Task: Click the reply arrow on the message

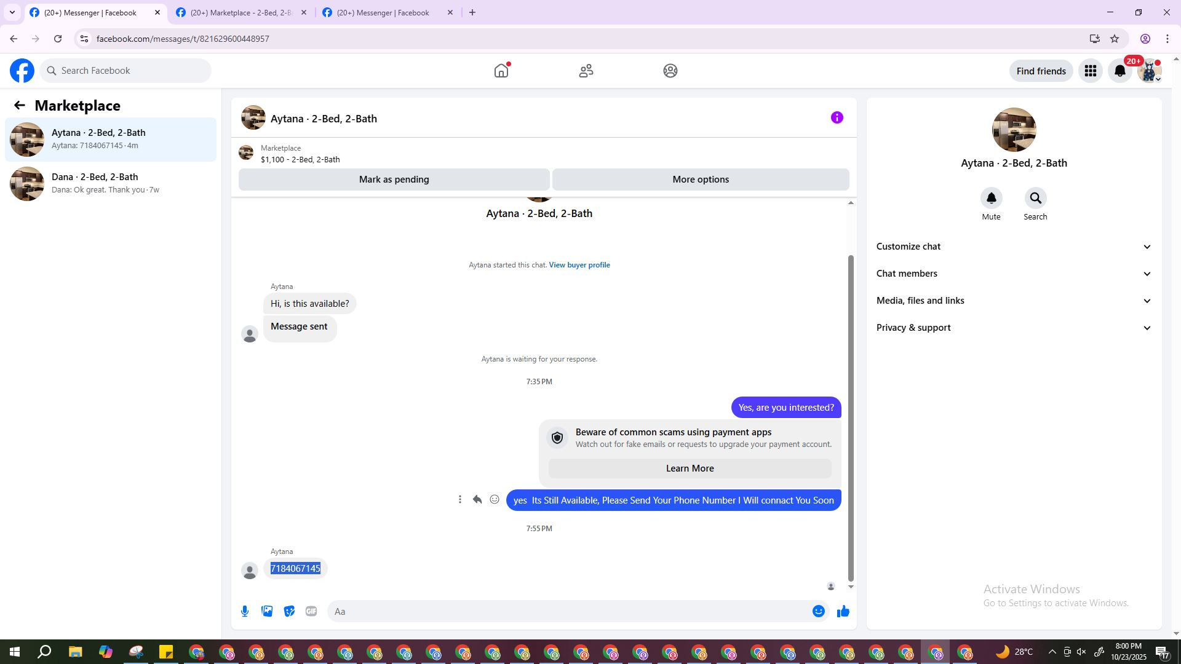Action: coord(477,500)
